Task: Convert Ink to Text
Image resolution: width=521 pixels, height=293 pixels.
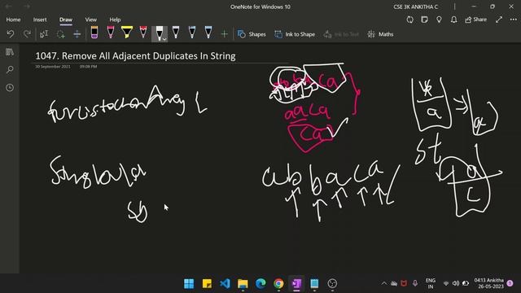Action: (x=341, y=34)
